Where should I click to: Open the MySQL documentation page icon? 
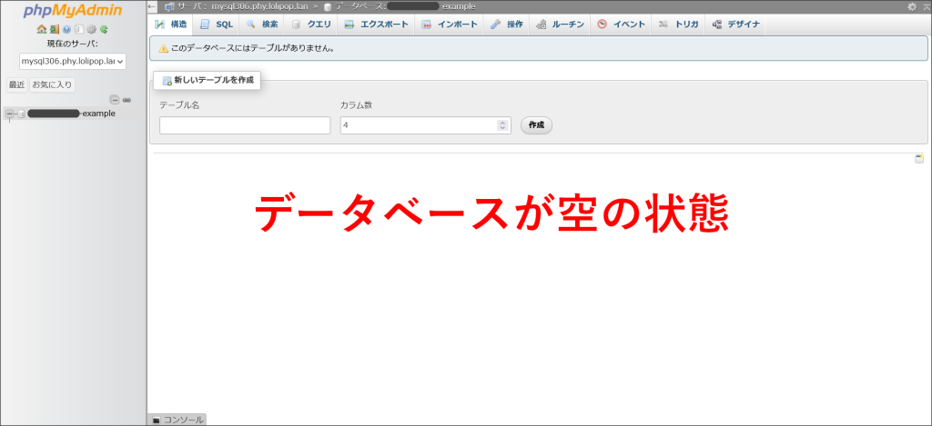click(79, 29)
